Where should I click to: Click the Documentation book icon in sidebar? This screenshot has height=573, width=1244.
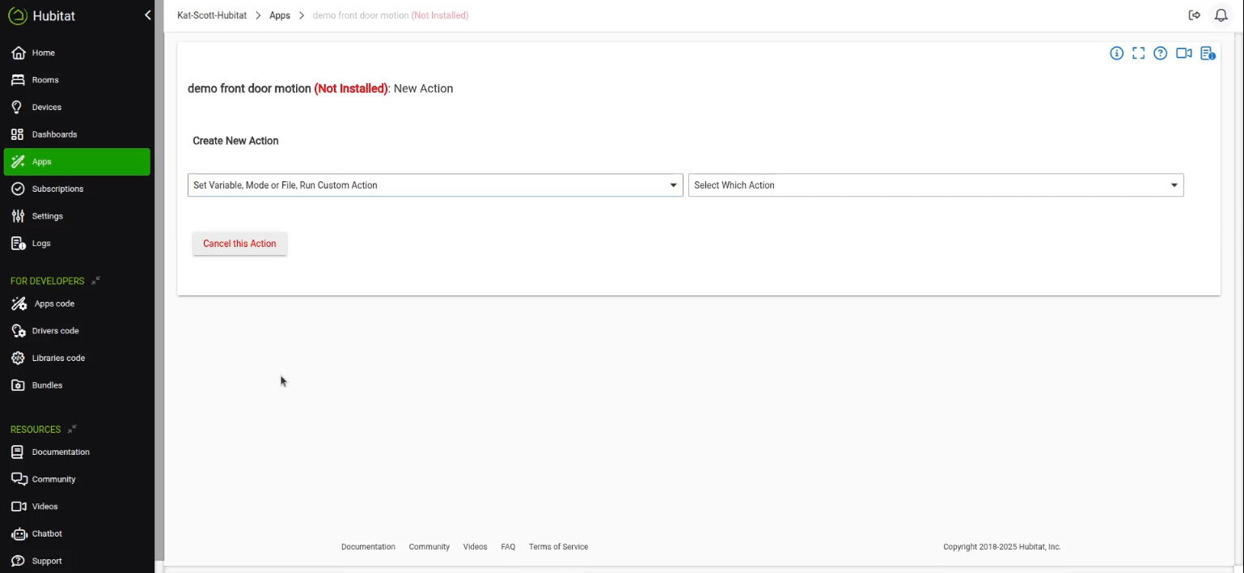18,452
